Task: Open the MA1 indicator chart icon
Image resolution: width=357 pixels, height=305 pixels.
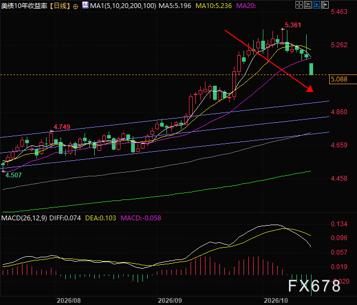Action: [x=86, y=5]
